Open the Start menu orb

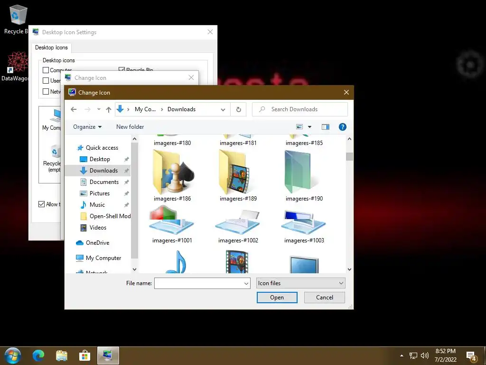click(13, 355)
